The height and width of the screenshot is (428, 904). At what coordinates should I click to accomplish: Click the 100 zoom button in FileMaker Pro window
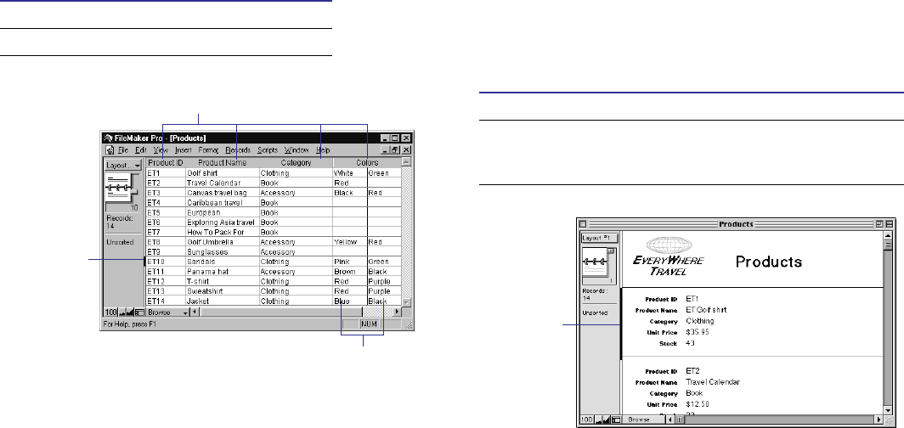[110, 313]
